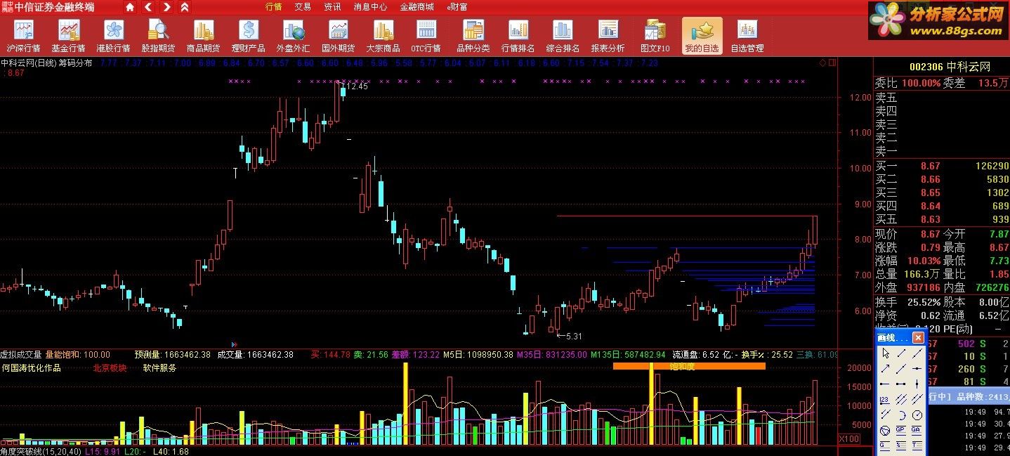Click 角度突破线(15,20,40) indicator label
The image size is (1010, 456).
point(41,451)
